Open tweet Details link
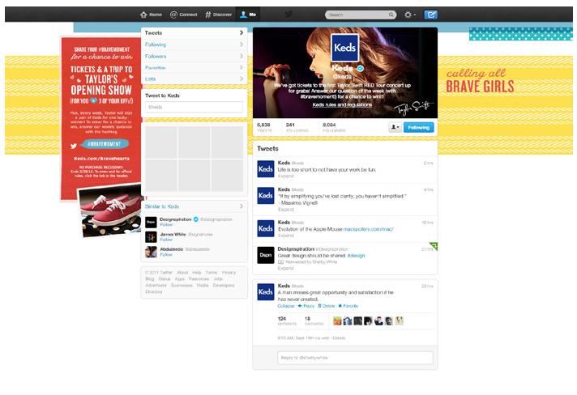This screenshot has width=577, height=395. click(x=339, y=338)
